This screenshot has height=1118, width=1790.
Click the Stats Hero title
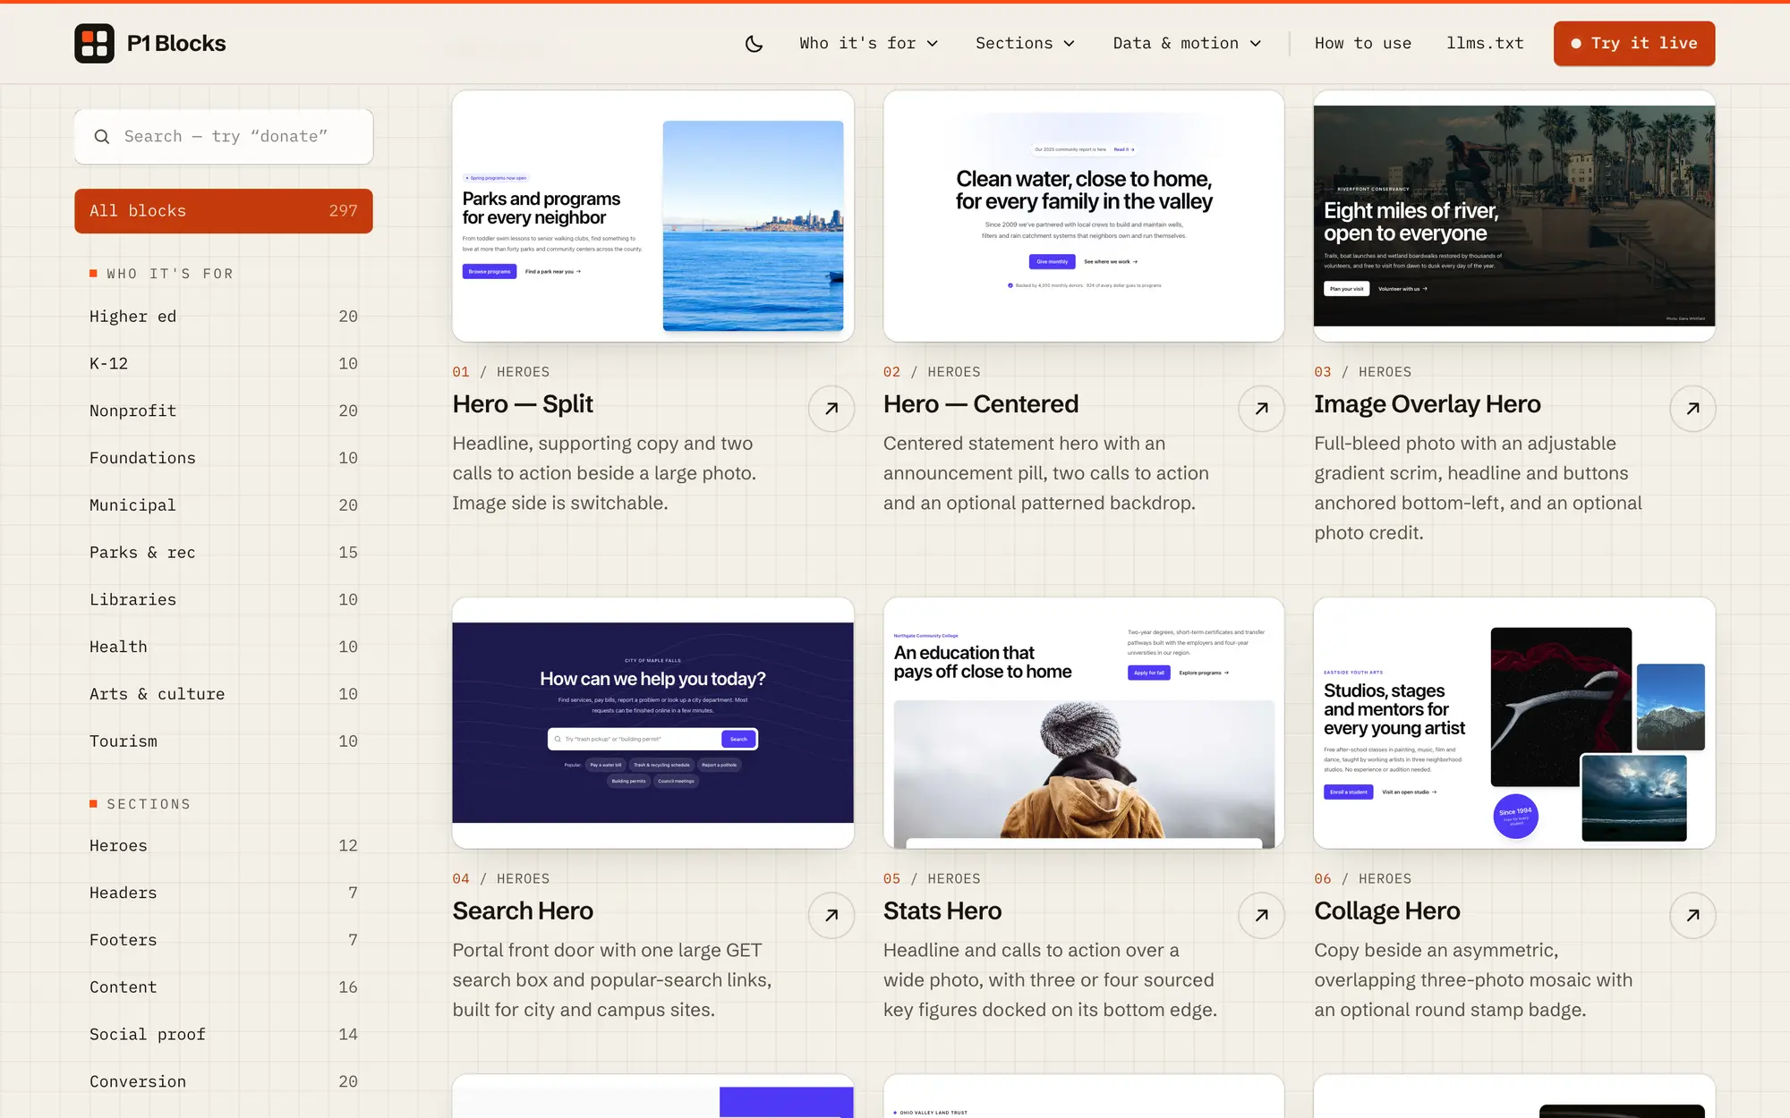click(942, 911)
